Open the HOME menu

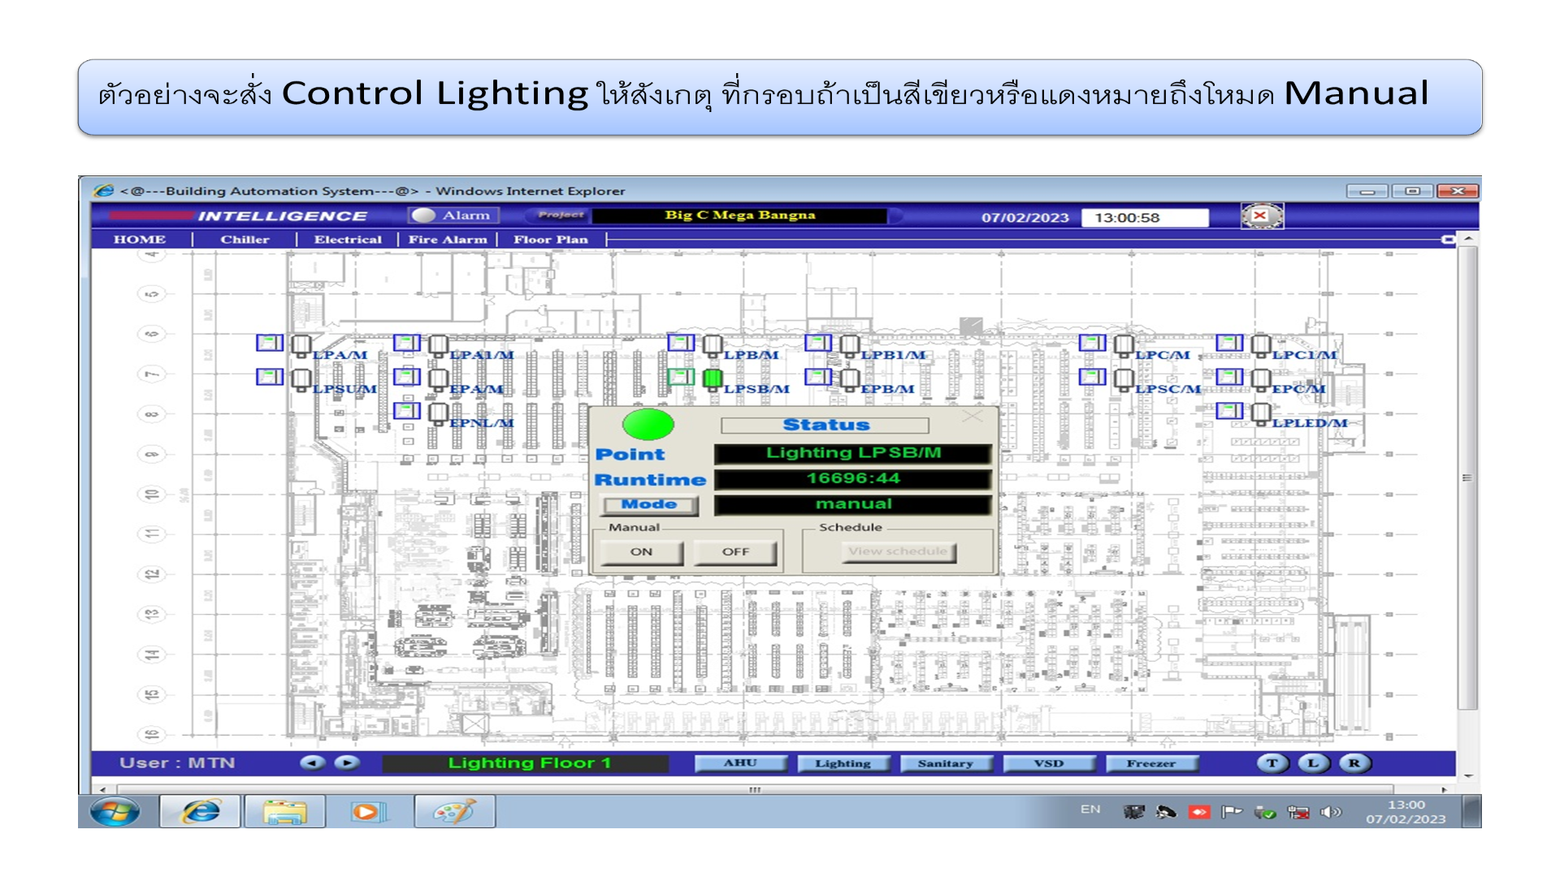(x=140, y=240)
